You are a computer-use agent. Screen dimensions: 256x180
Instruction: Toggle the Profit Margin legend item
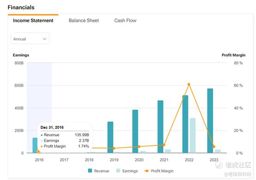point(159,171)
